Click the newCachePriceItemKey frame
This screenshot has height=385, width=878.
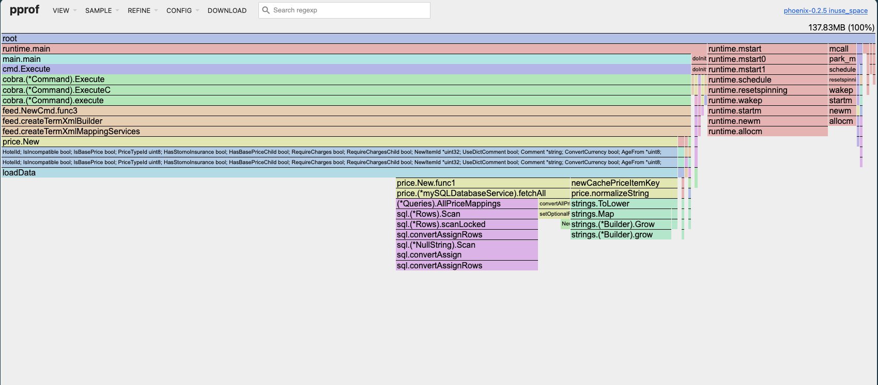tap(623, 183)
